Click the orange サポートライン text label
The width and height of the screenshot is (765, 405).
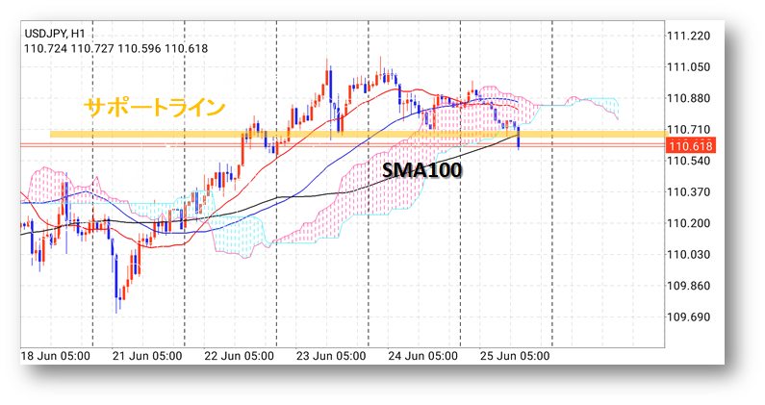(155, 106)
